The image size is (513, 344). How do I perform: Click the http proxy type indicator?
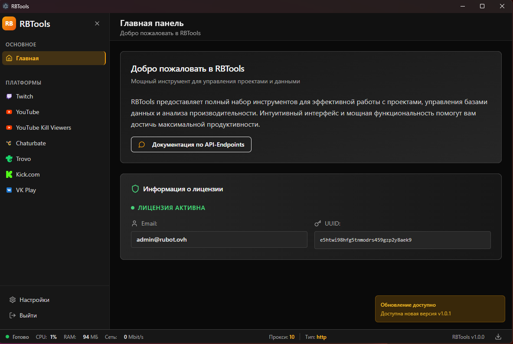point(321,337)
